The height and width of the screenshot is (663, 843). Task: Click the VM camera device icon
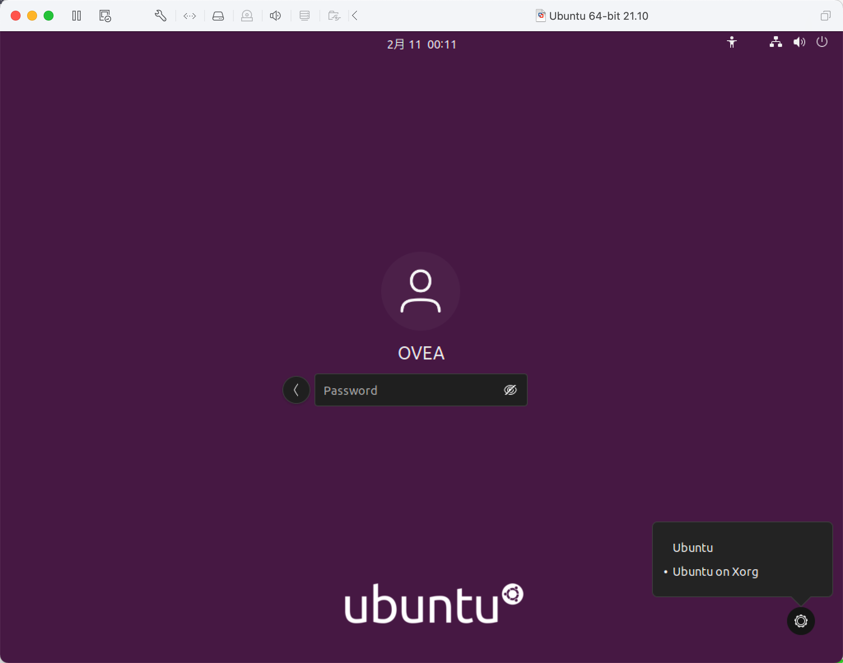pyautogui.click(x=247, y=16)
